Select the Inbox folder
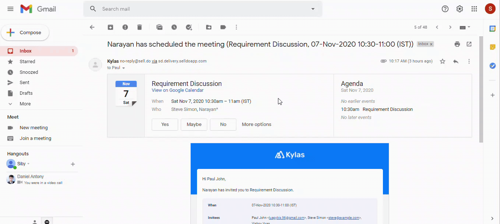The height and width of the screenshot is (224, 500). [x=39, y=51]
